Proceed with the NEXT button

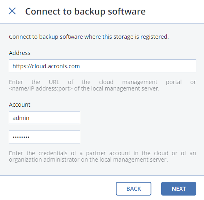[x=178, y=189]
